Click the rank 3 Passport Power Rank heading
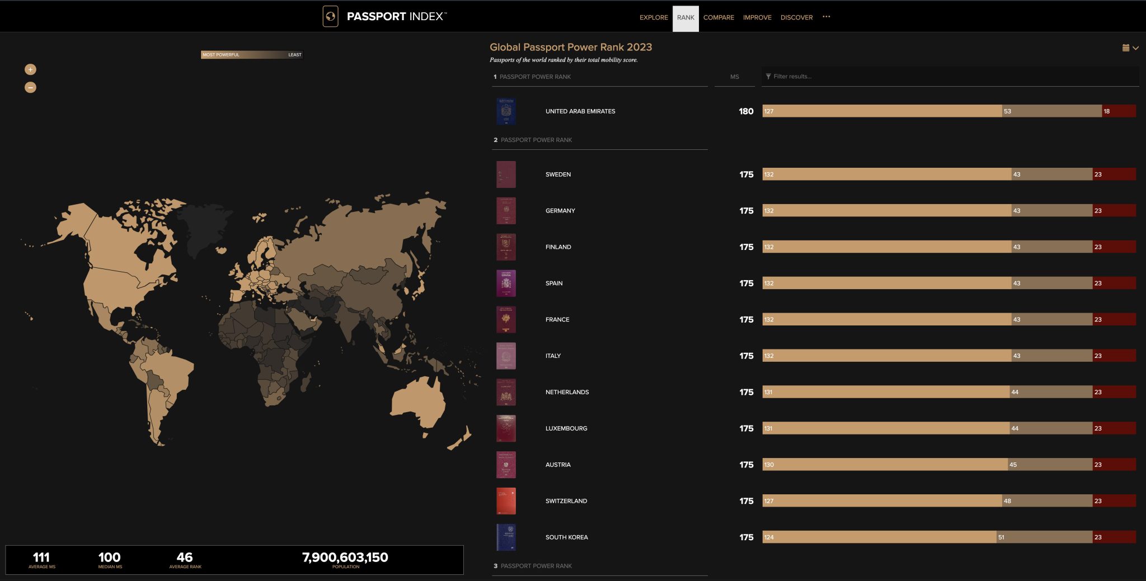Screen dimensions: 1146x581 coord(533,566)
